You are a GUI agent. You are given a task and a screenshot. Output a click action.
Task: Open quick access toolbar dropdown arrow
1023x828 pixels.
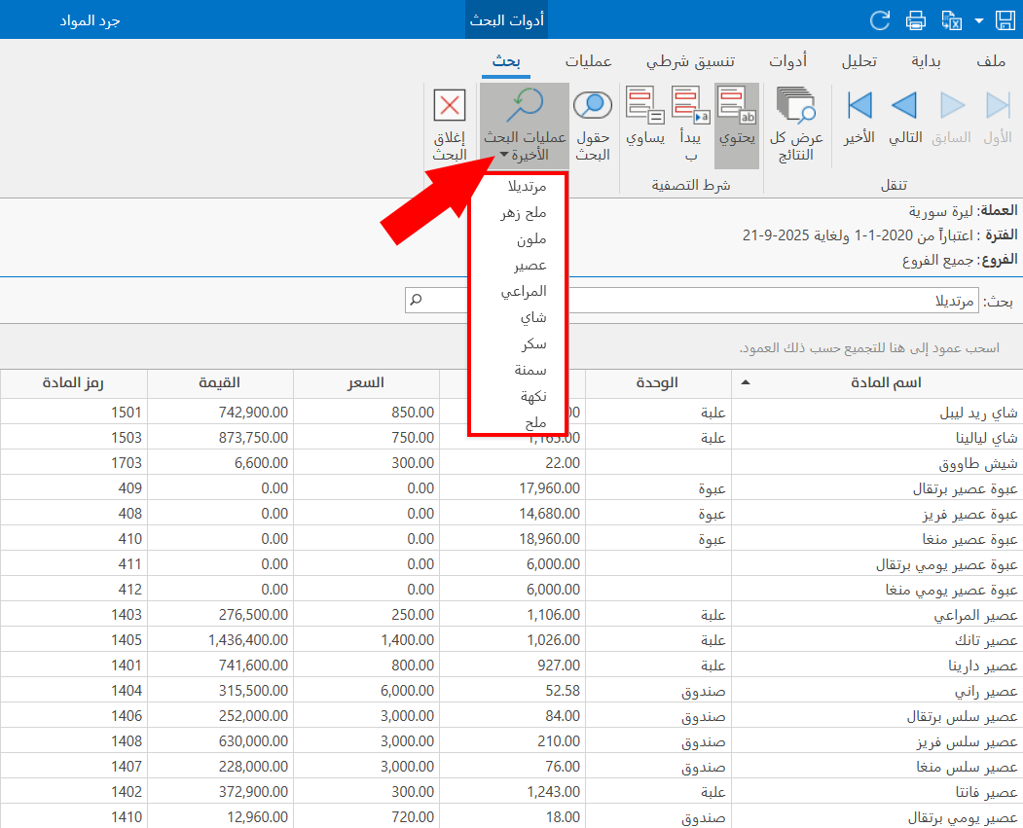point(978,20)
